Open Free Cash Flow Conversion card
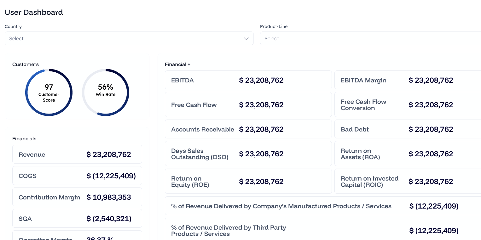This screenshot has width=481, height=240. (407, 105)
